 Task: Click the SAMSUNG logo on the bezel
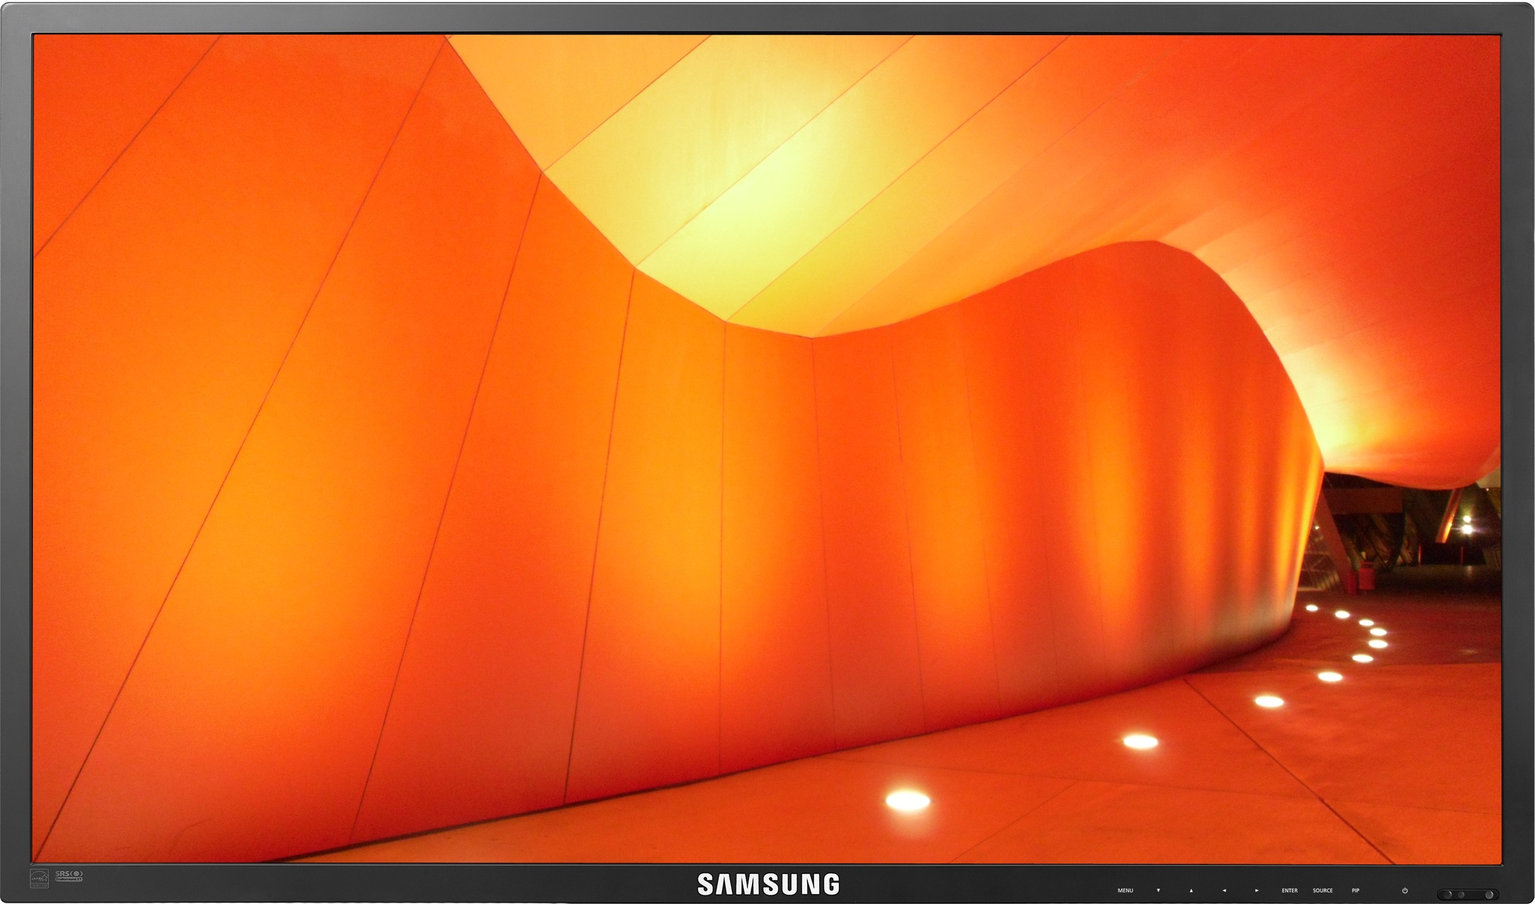pyautogui.click(x=768, y=884)
